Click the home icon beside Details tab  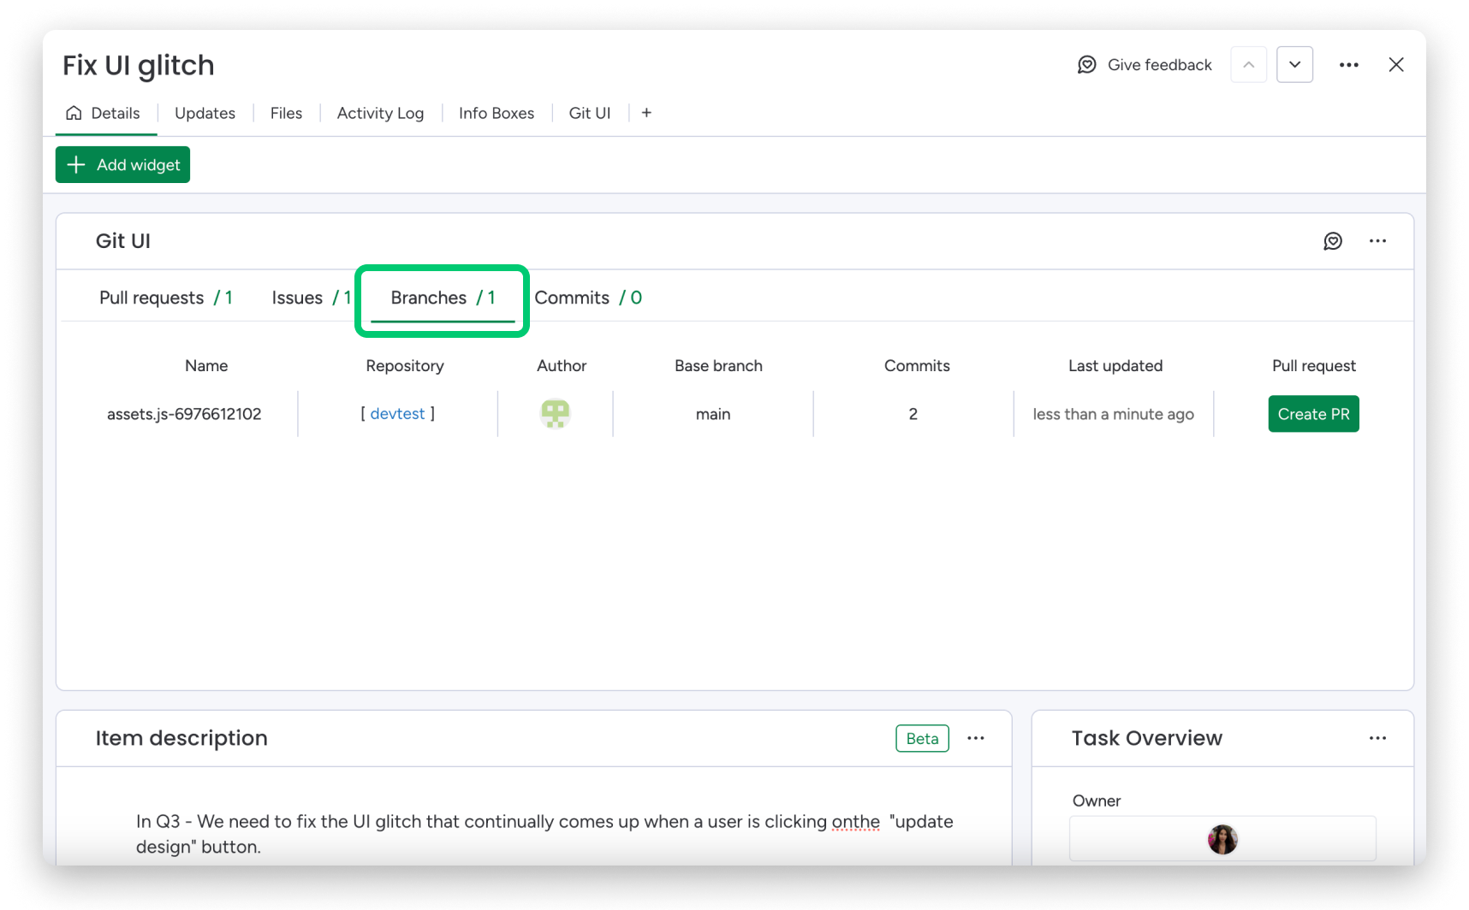pos(74,112)
